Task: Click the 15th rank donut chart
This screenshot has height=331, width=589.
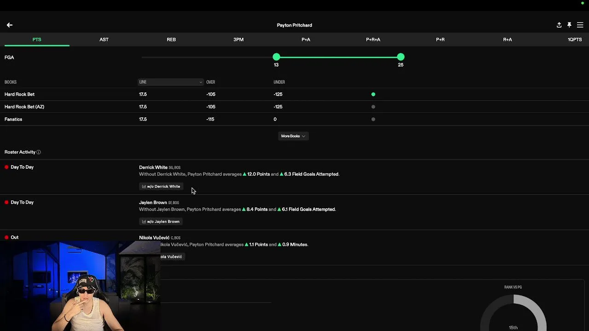Action: point(513,313)
